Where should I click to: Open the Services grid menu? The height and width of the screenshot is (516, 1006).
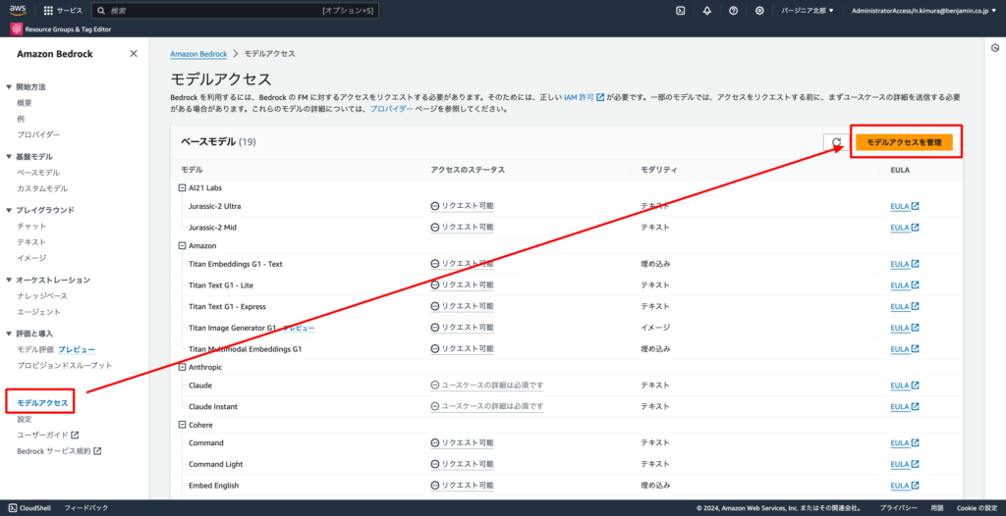[x=63, y=11]
